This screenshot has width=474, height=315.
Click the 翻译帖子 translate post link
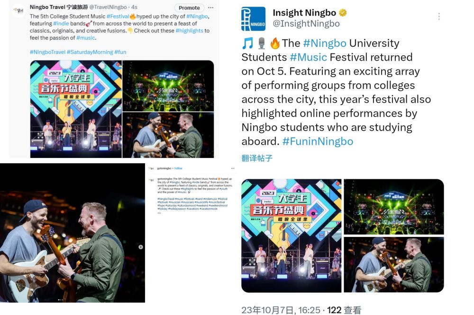coord(257,158)
